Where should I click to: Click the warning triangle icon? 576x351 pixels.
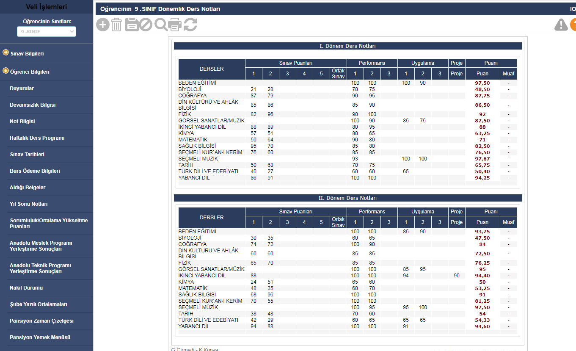point(561,25)
